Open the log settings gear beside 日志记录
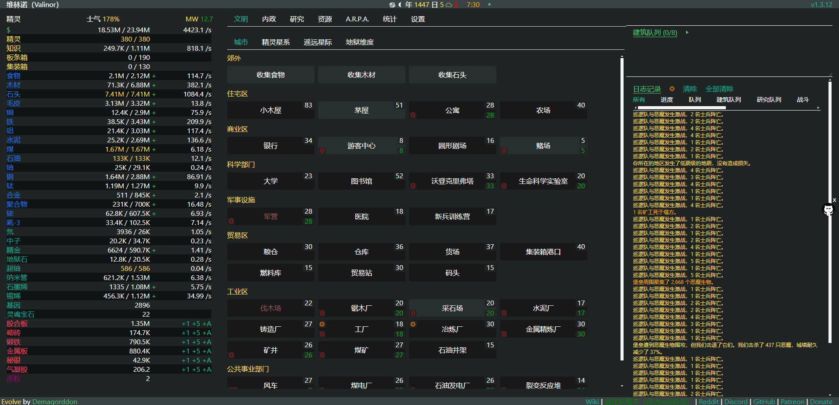This screenshot has width=839, height=405. 672,89
